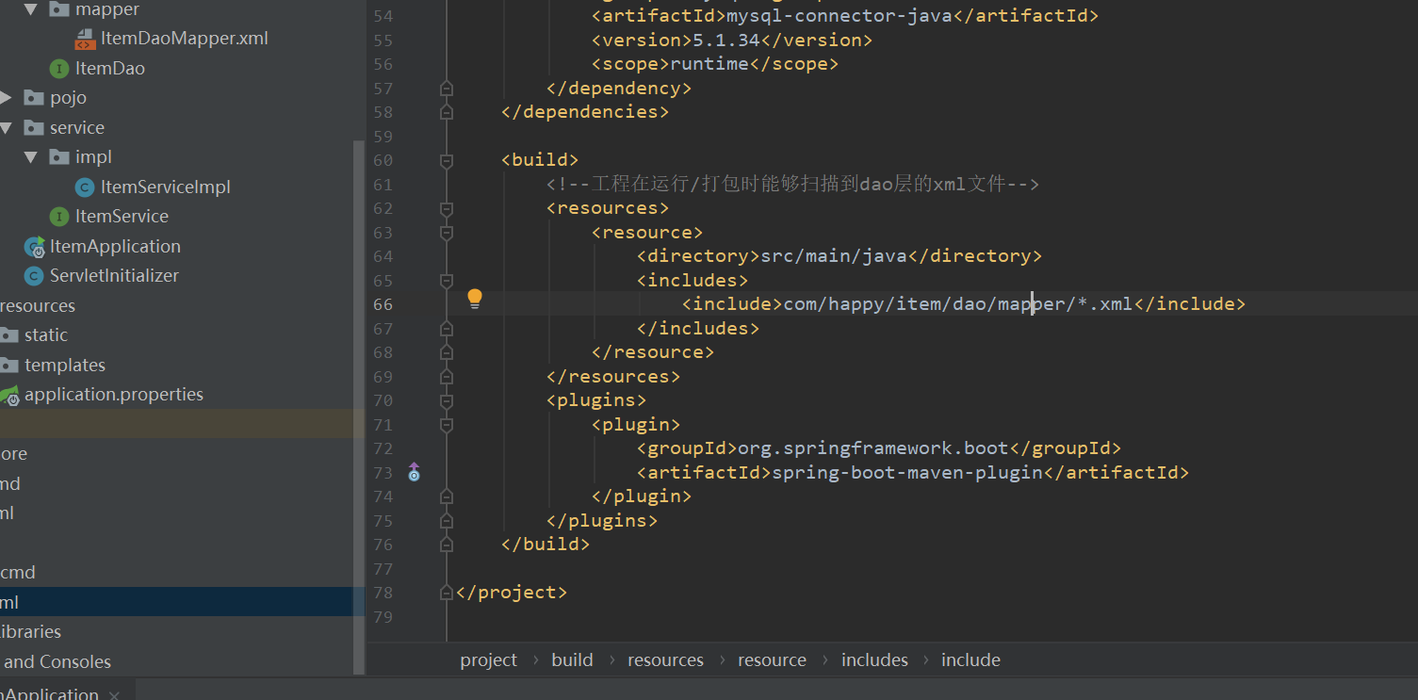Collapse the impl folder arrow

point(31,157)
